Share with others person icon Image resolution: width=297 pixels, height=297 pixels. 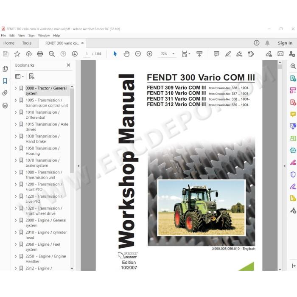point(292,54)
